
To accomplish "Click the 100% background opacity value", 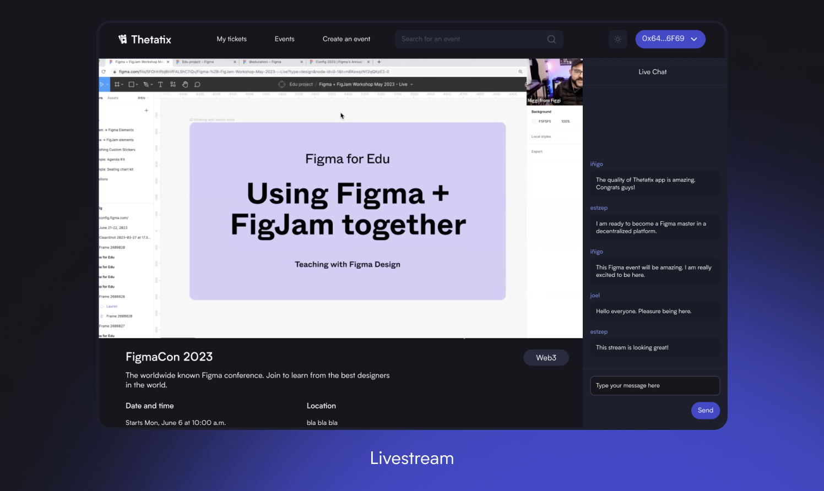I will [x=566, y=121].
